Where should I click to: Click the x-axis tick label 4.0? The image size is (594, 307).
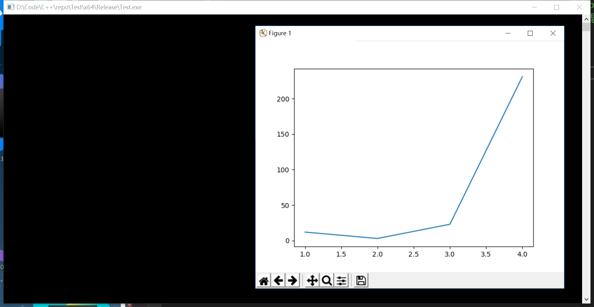click(x=522, y=254)
